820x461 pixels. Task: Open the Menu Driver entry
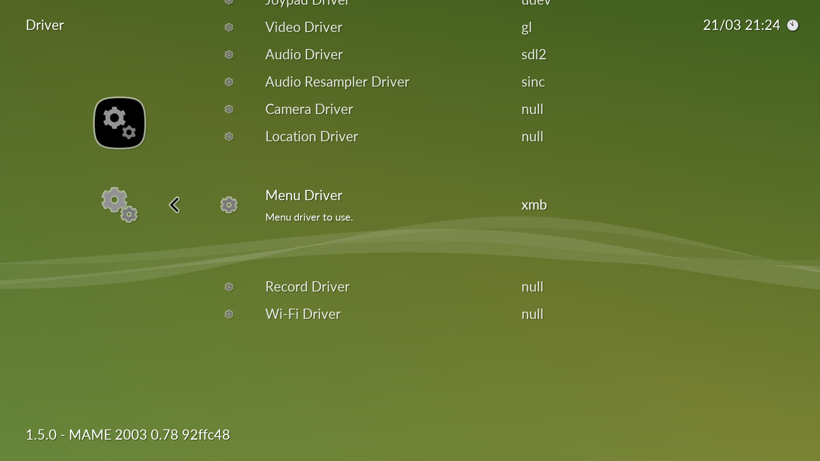tap(304, 195)
